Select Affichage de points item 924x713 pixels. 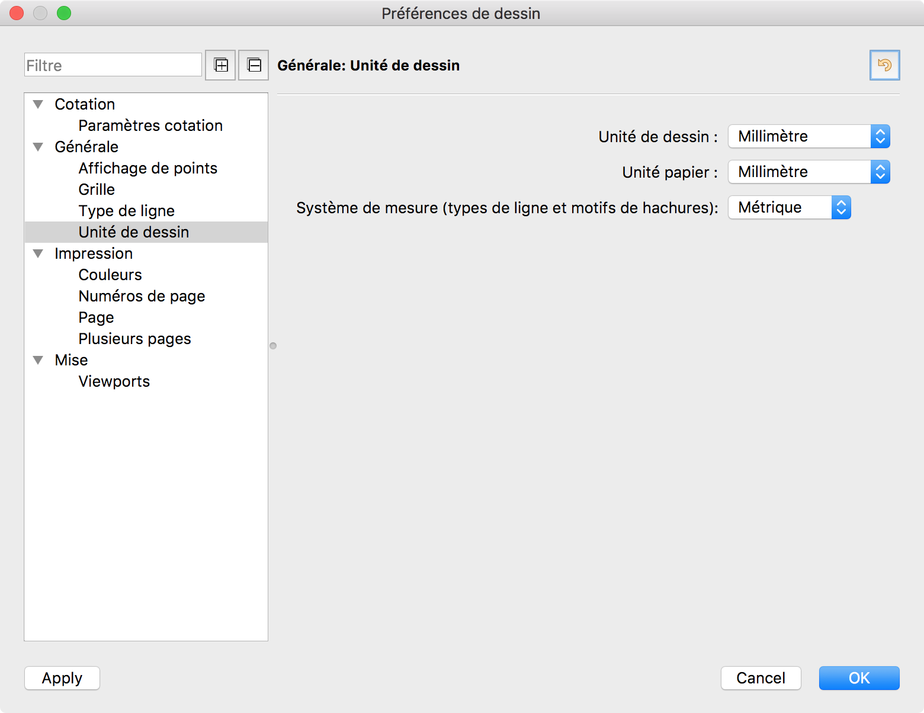point(147,168)
